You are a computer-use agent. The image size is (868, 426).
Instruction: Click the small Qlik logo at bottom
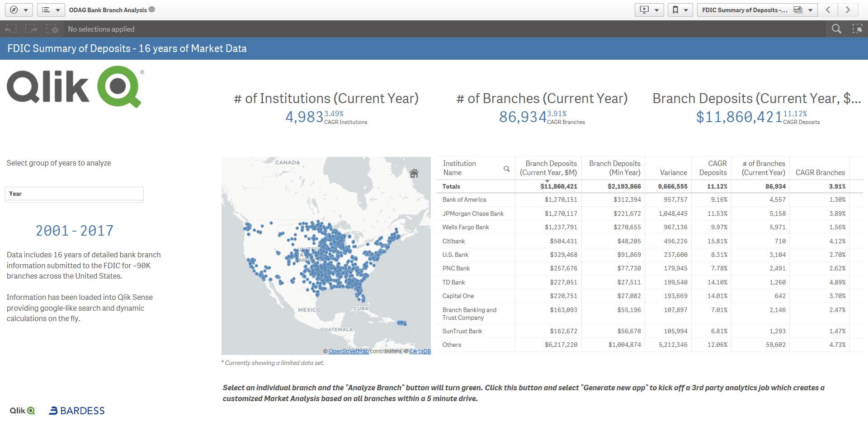[22, 411]
